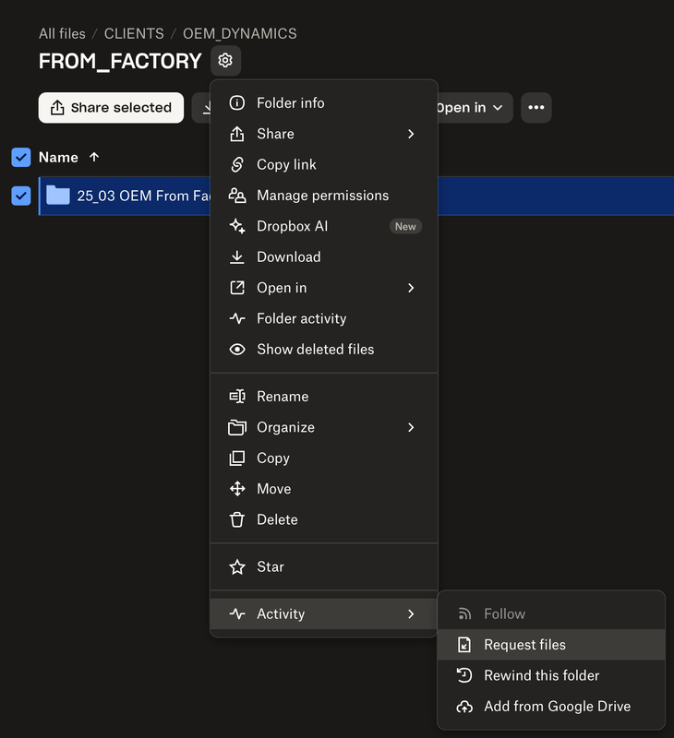Open the three-dots more options button
Image resolution: width=674 pixels, height=738 pixels.
536,108
